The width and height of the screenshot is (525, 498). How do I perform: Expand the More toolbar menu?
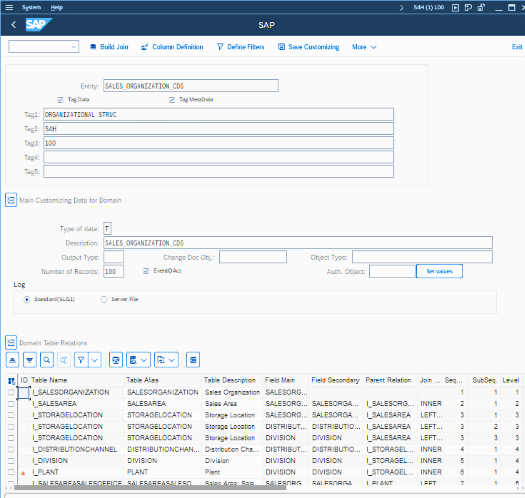(364, 47)
